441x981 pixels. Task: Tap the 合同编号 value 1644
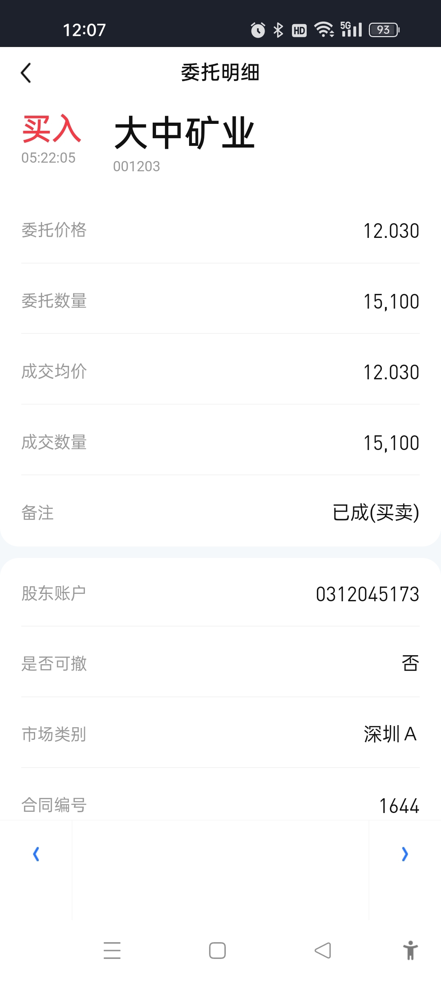coord(399,806)
